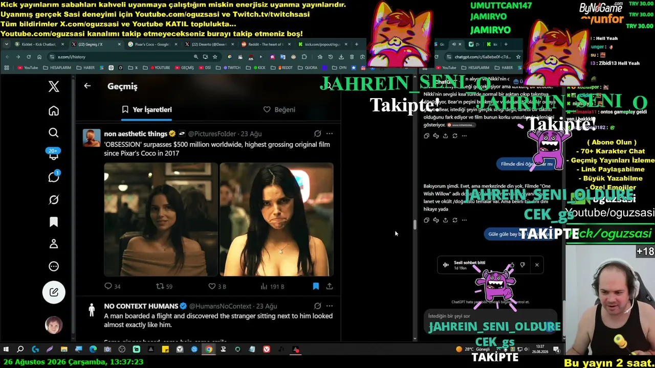This screenshot has height=368, width=655.
Task: Switch to Kicklet - Kick Chatbot browser tab
Action: (38, 44)
